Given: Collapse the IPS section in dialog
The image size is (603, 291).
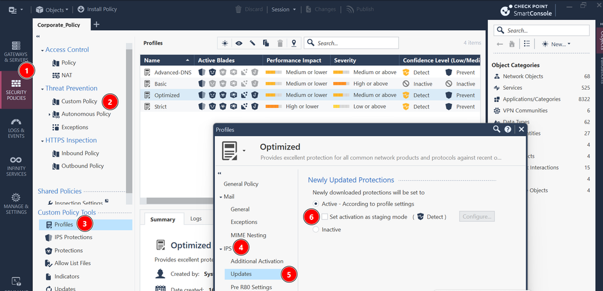Looking at the screenshot, I should click(x=221, y=249).
